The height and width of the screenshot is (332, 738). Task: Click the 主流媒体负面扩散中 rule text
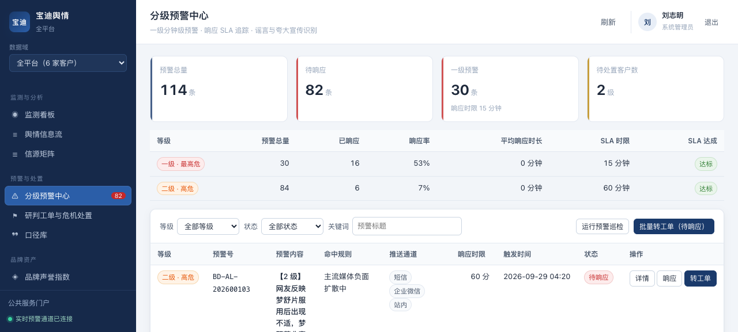pos(347,283)
